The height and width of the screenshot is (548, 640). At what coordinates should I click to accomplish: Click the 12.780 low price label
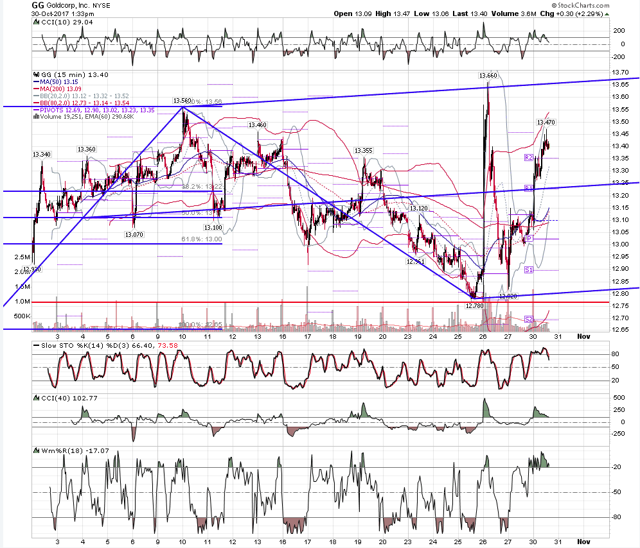pos(474,306)
